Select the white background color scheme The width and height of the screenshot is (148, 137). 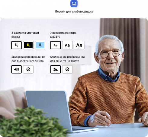coord(16,45)
